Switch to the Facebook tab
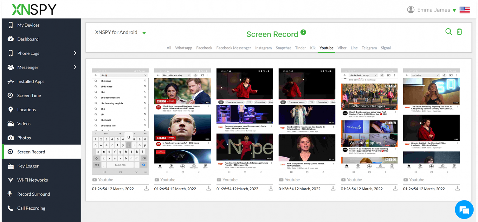 click(x=204, y=48)
